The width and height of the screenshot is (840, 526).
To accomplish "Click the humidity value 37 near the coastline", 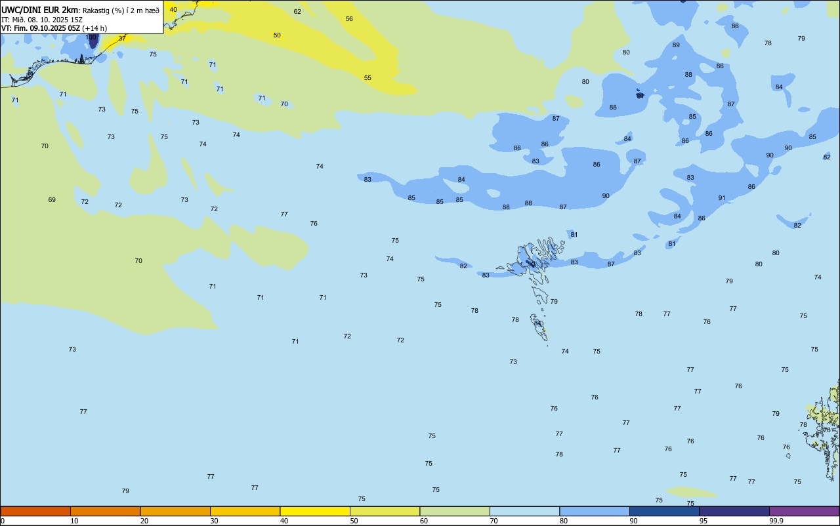I will (x=122, y=39).
